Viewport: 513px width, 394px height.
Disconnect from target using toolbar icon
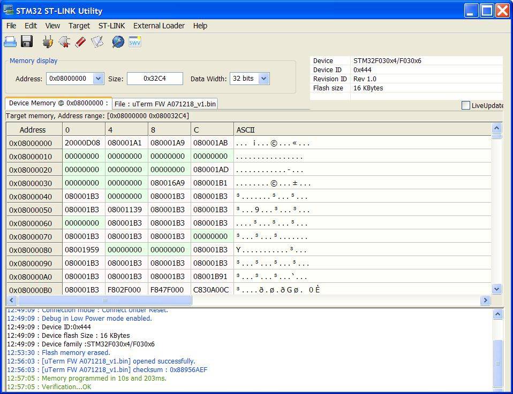64,42
